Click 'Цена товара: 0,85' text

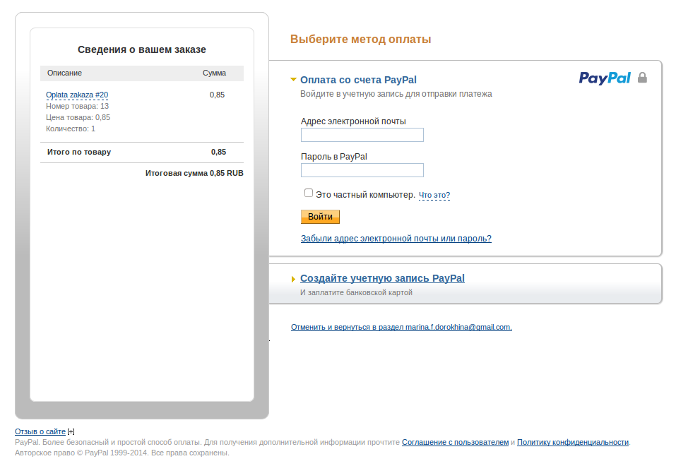click(x=78, y=117)
